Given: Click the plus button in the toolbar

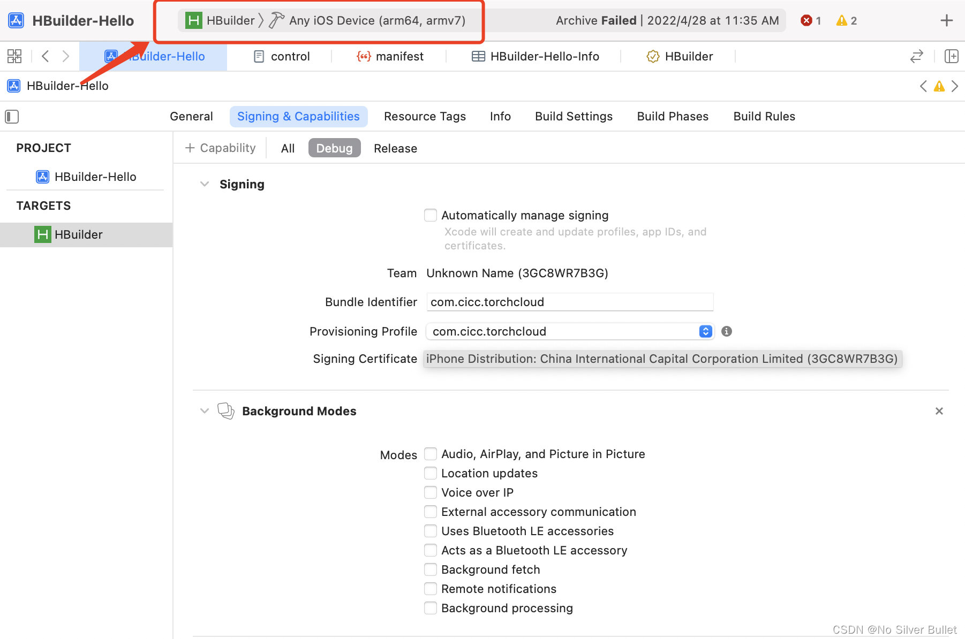Looking at the screenshot, I should (946, 20).
